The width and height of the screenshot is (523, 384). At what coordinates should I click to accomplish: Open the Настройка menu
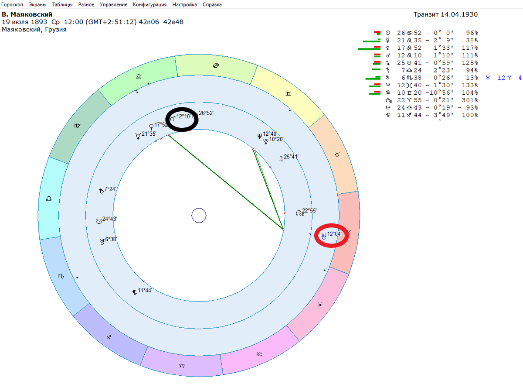click(x=184, y=4)
